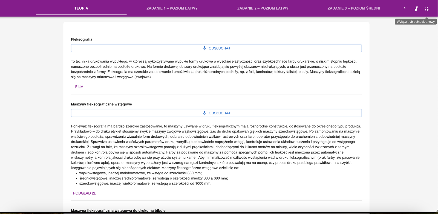Click the microphone icon under Fleksografia heading
Image resolution: width=438 pixels, height=214 pixels.
click(204, 48)
